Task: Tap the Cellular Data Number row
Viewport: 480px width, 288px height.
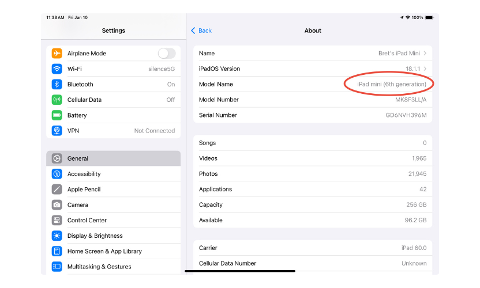Action: 313,263
